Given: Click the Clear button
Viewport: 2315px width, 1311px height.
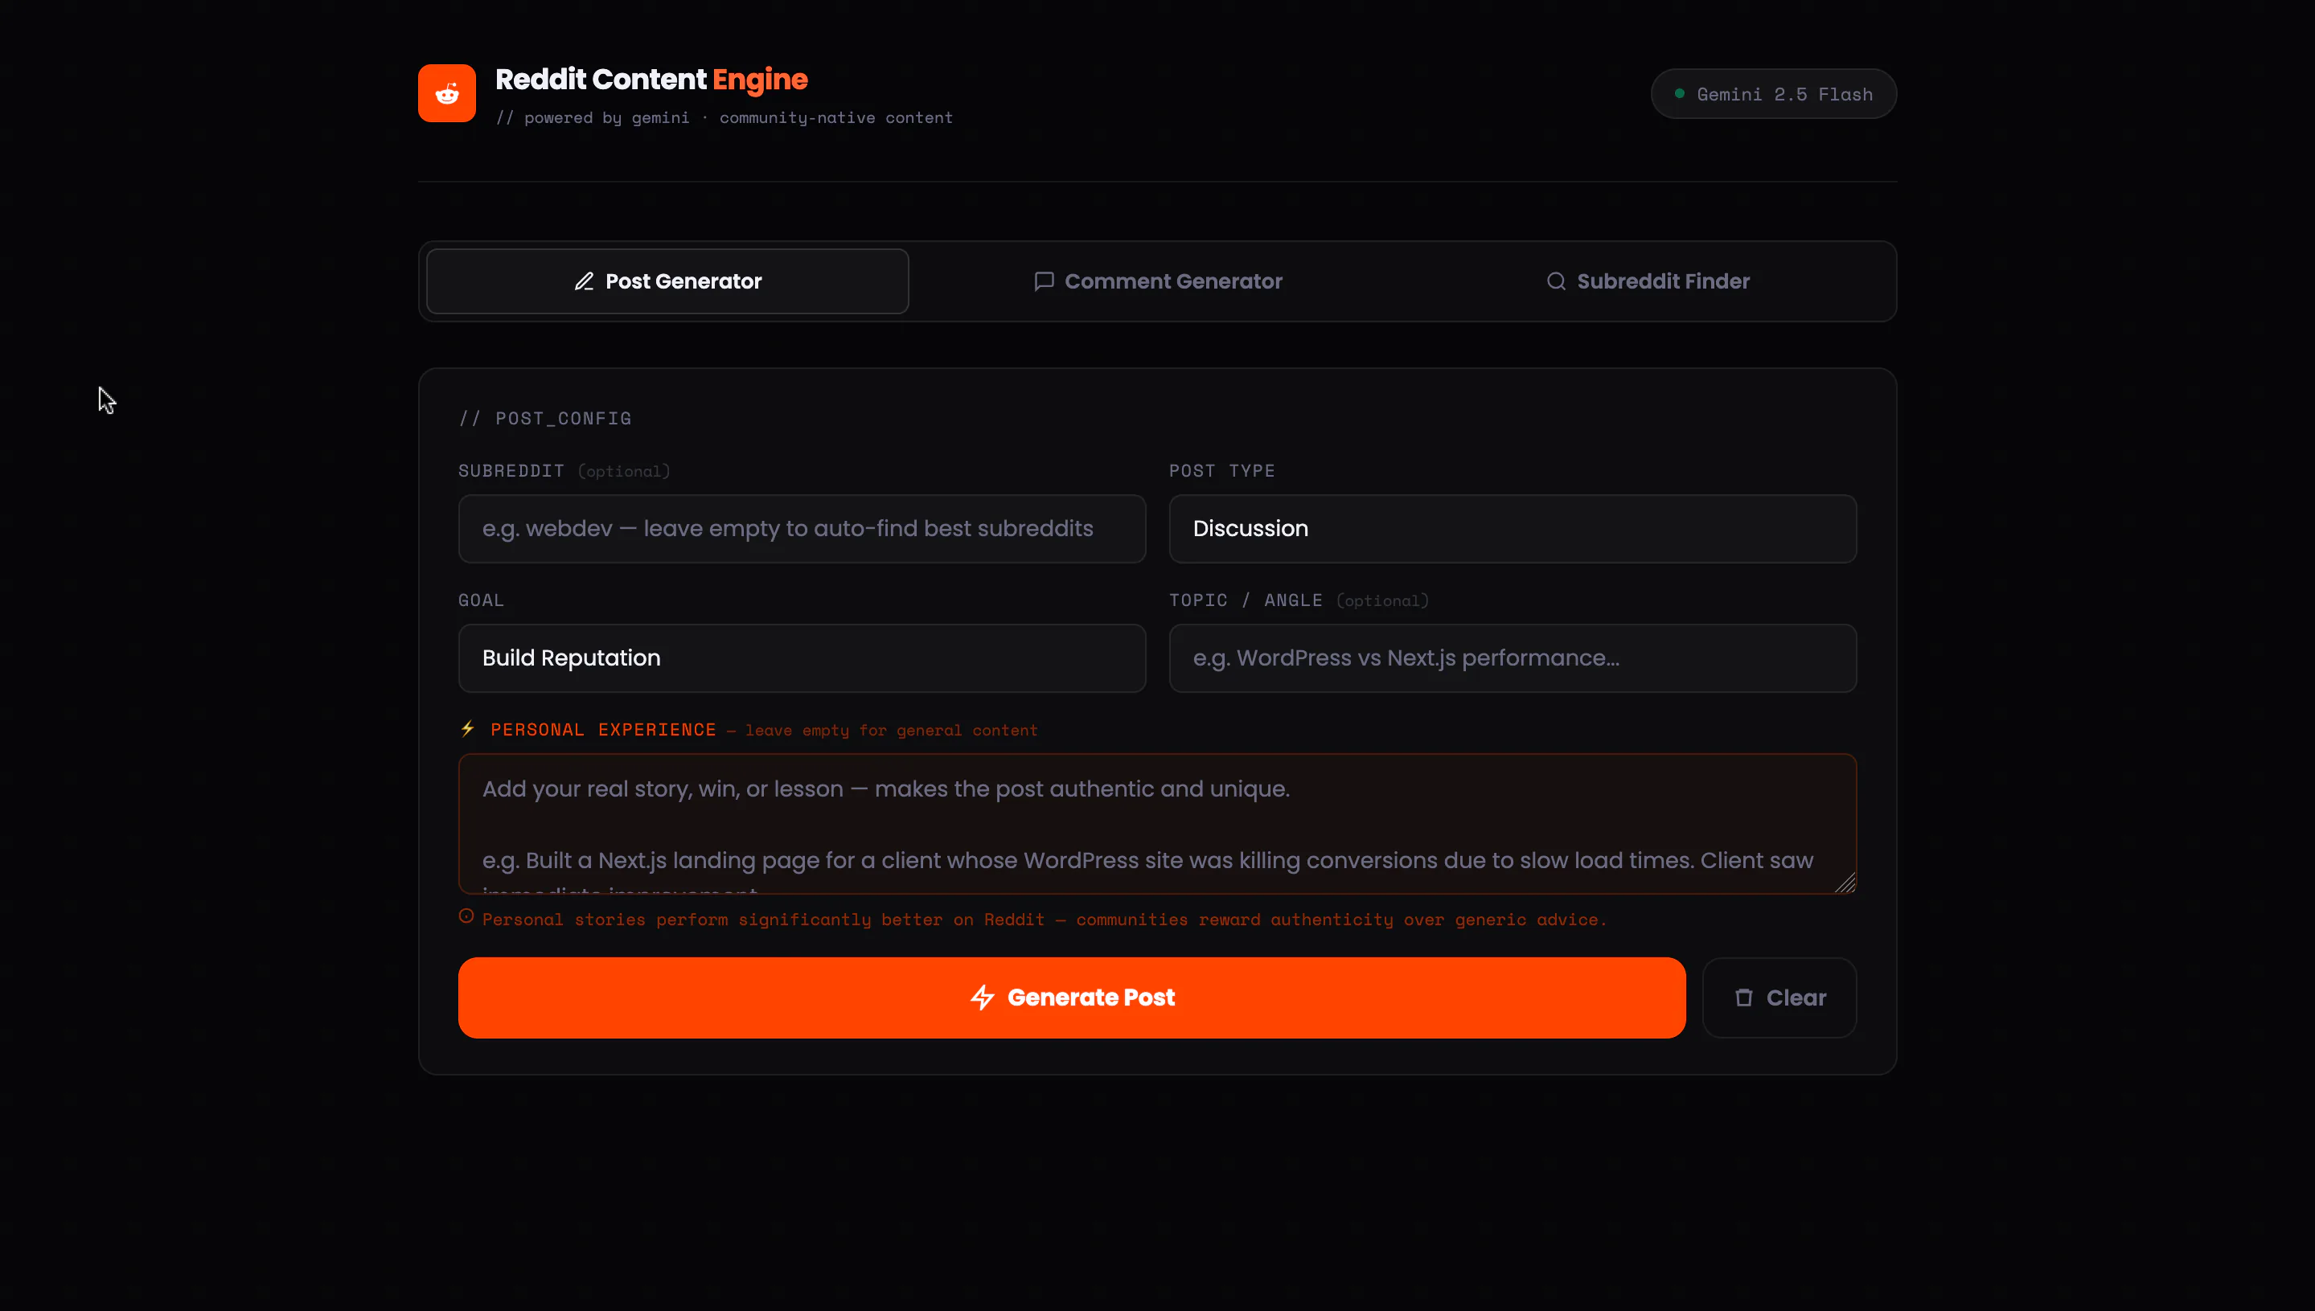Looking at the screenshot, I should click(1779, 998).
